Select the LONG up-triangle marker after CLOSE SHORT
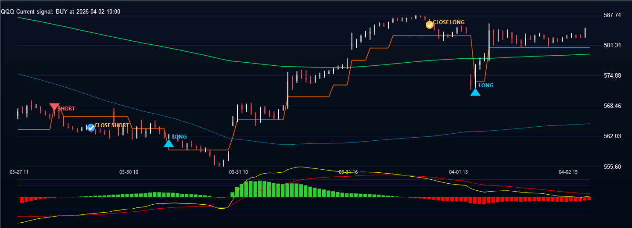The height and width of the screenshot is (228, 632). pos(169,143)
